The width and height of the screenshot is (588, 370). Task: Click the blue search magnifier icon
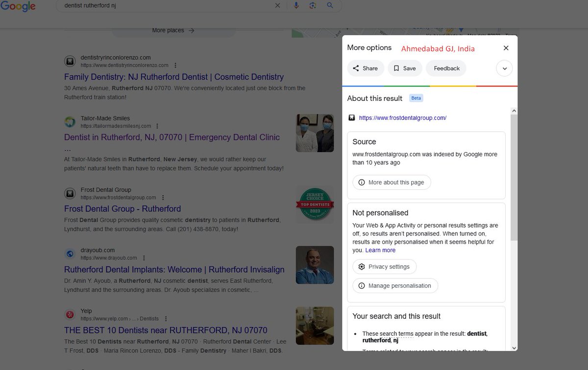(x=330, y=5)
